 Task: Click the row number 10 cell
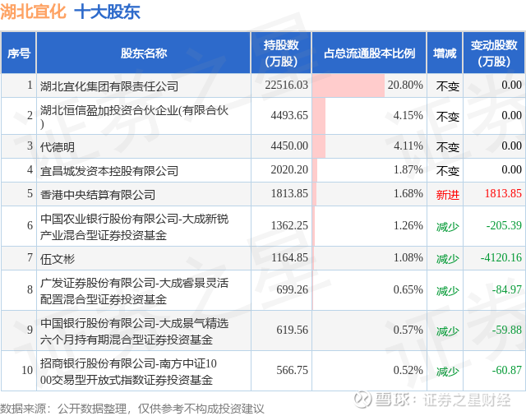(x=19, y=371)
